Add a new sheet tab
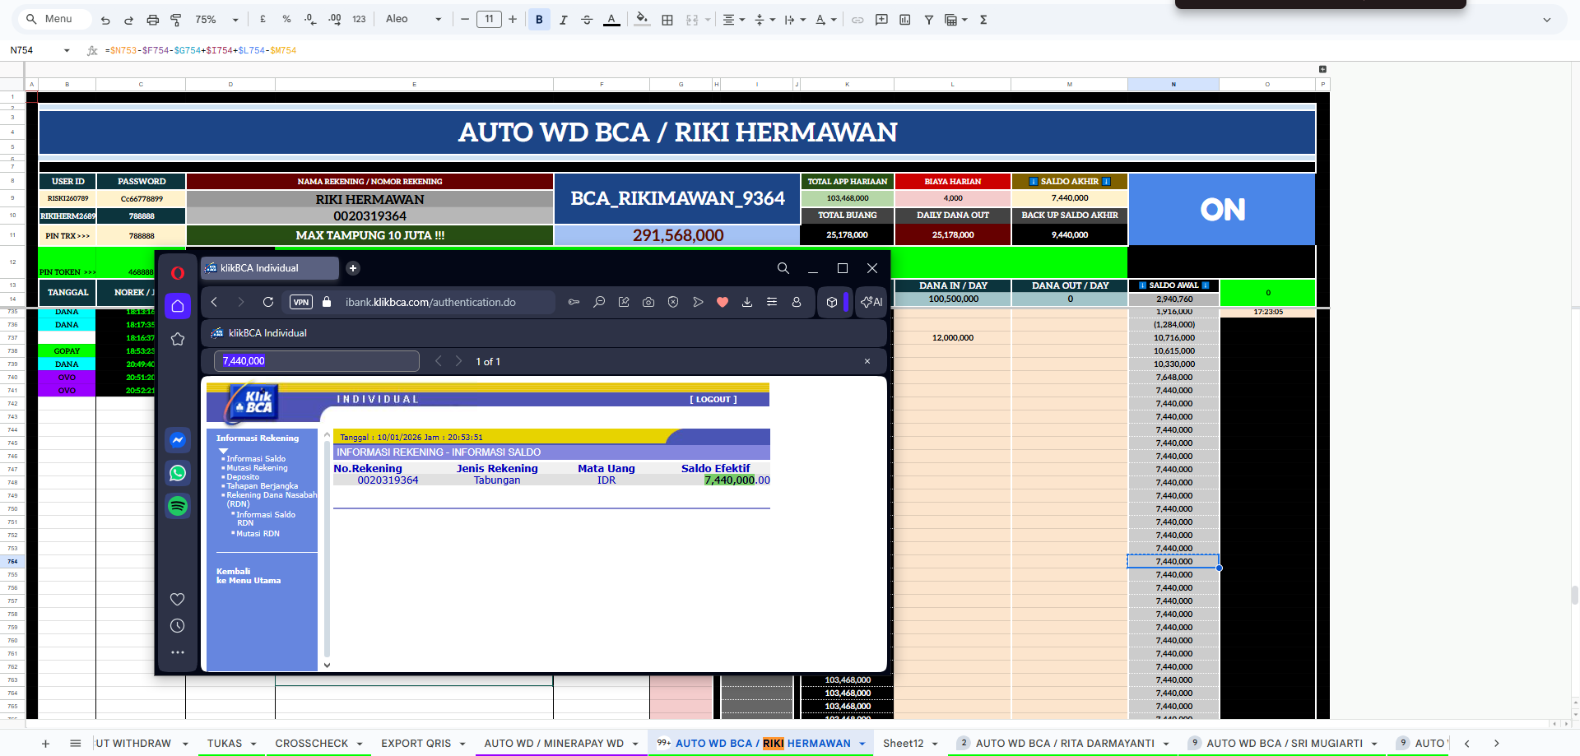1580x756 pixels. pos(46,743)
